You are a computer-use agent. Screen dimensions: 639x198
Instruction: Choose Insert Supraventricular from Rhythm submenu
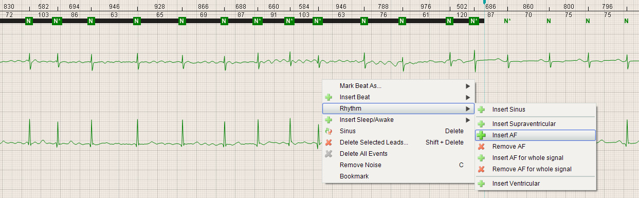(x=535, y=124)
